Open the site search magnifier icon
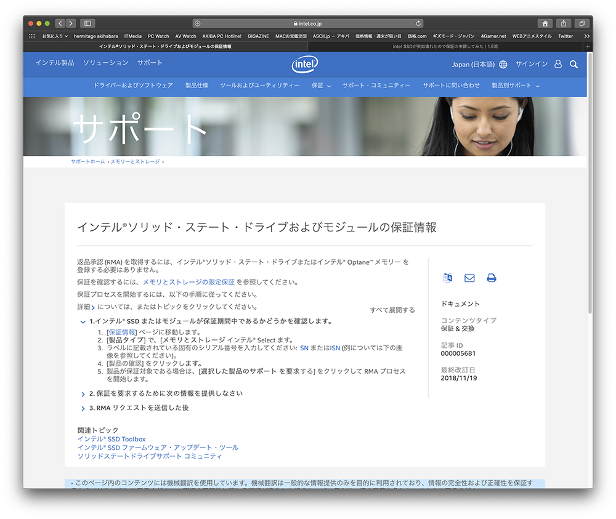616x519 pixels. [573, 65]
